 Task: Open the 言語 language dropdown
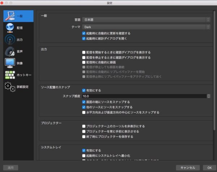click(146, 20)
